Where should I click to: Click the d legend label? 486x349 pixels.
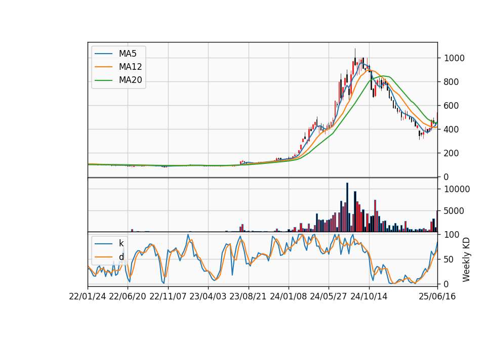click(121, 257)
